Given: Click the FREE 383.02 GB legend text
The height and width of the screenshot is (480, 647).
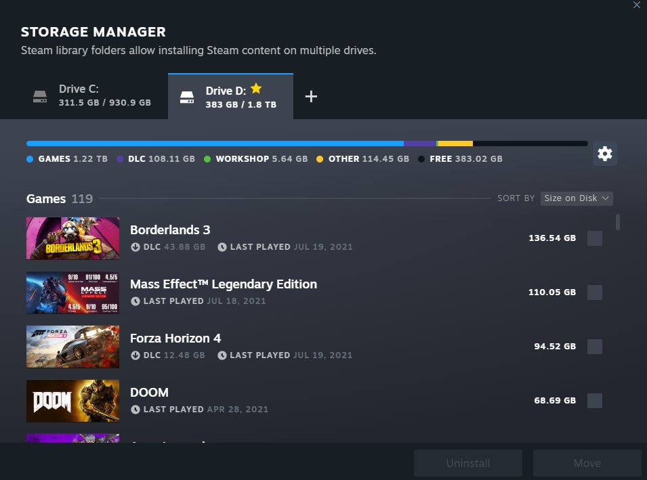Looking at the screenshot, I should [466, 159].
